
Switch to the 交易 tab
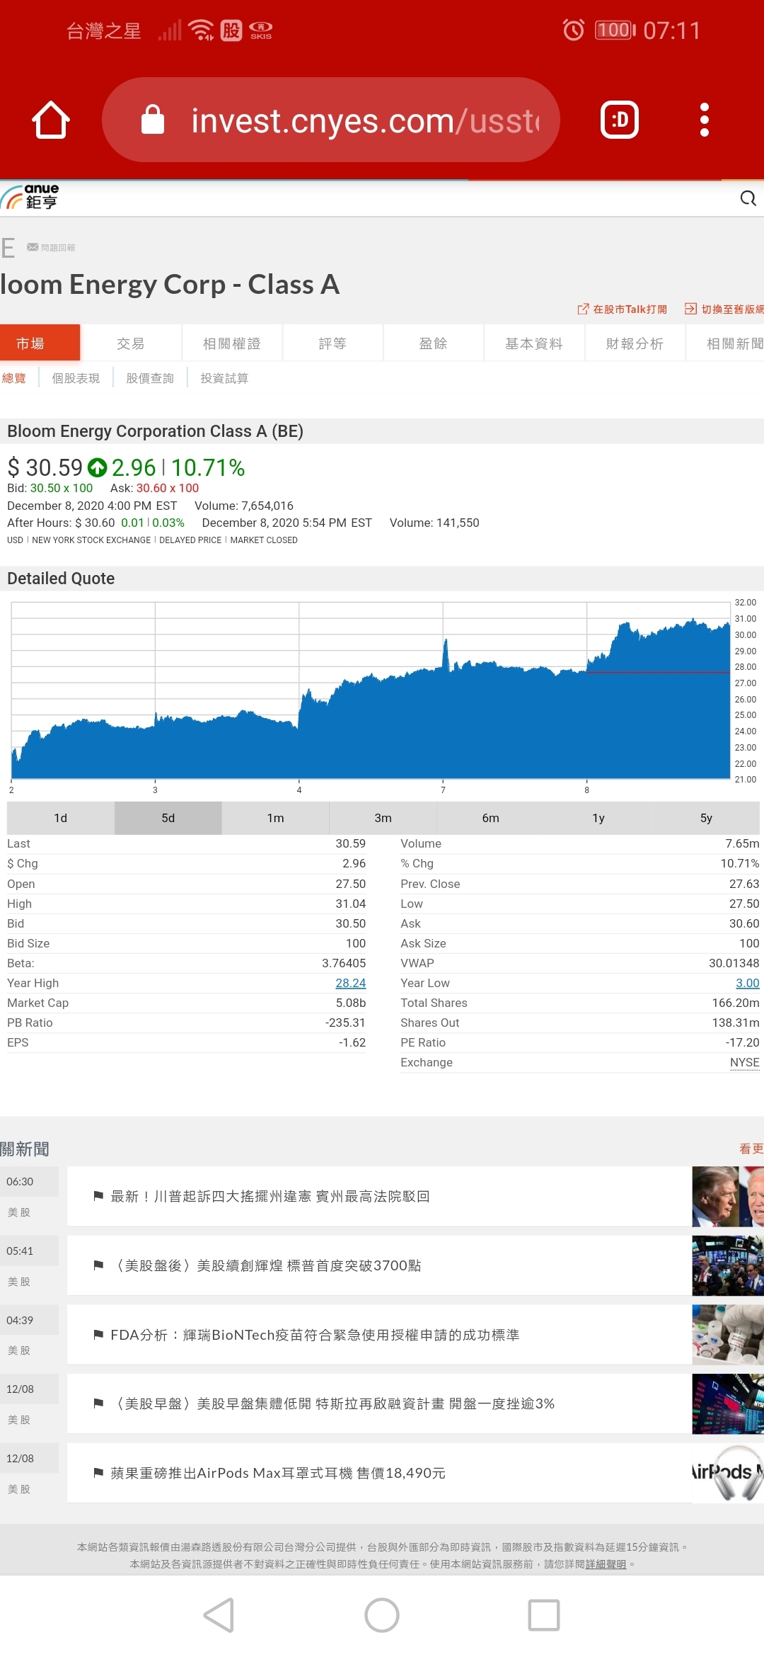pyautogui.click(x=131, y=343)
